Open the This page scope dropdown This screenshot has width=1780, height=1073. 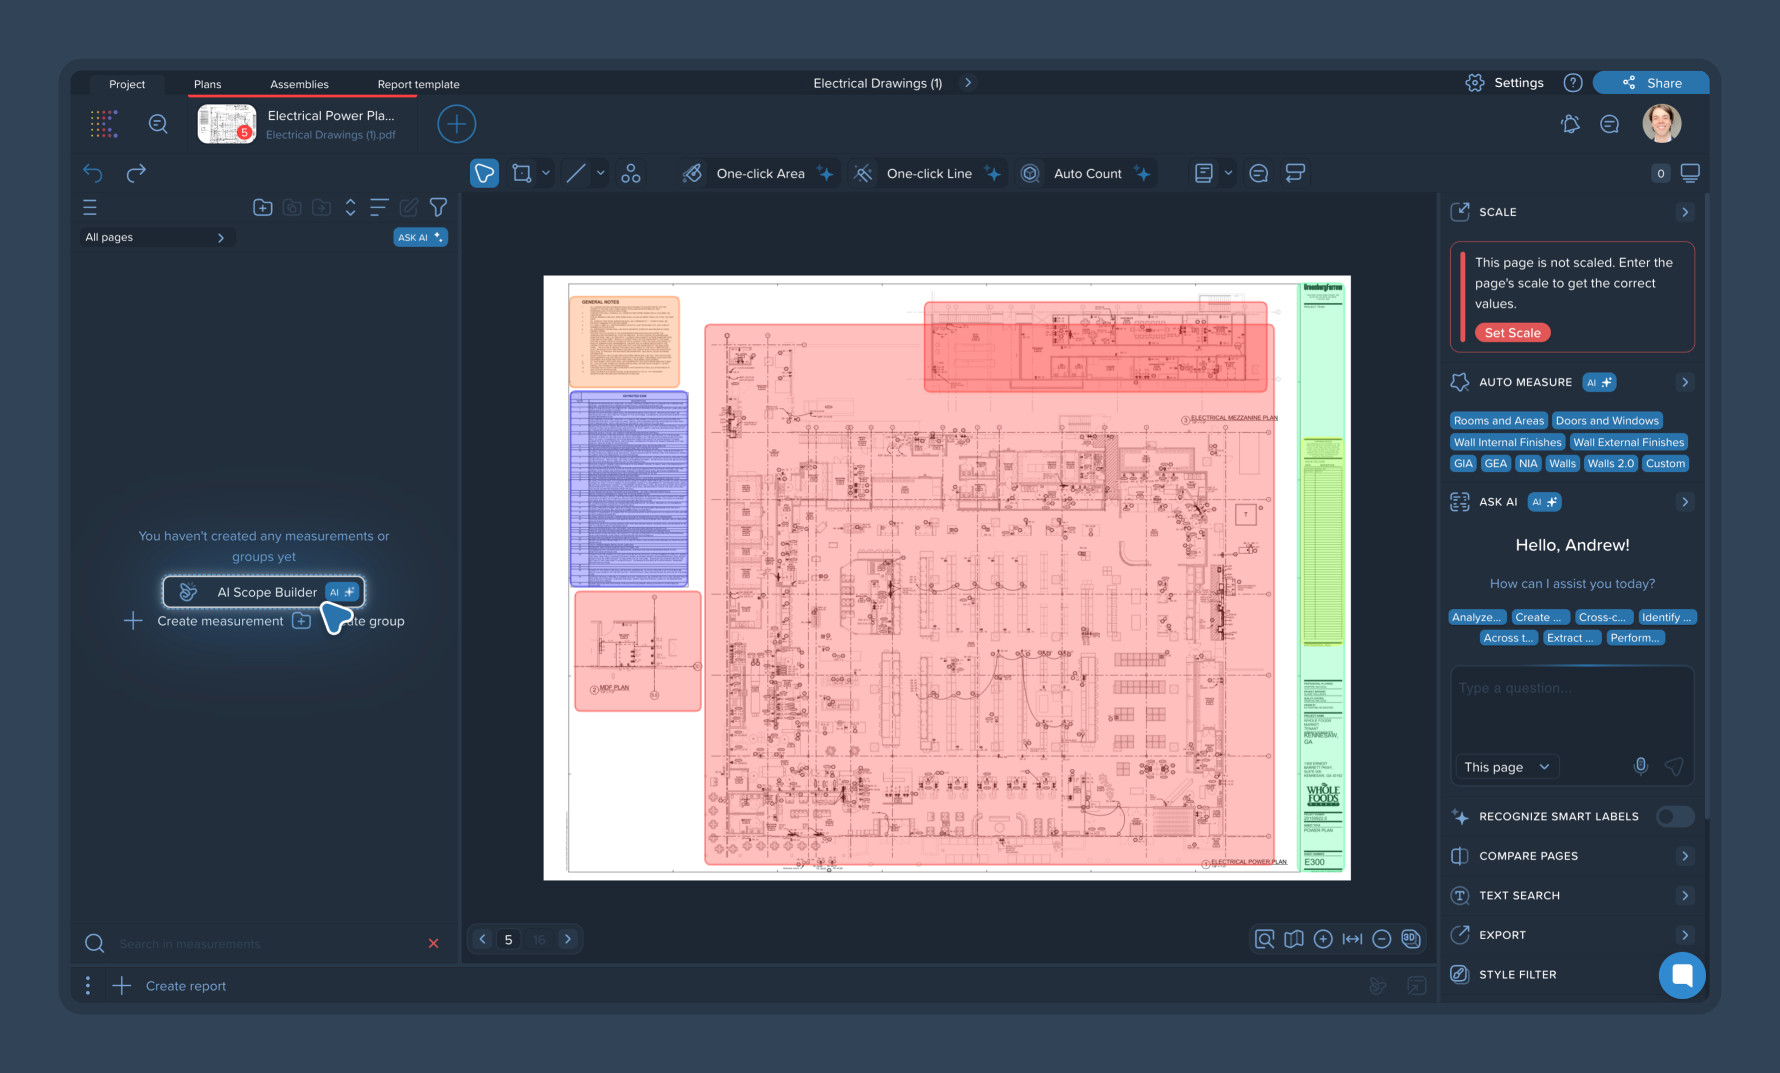coord(1506,767)
